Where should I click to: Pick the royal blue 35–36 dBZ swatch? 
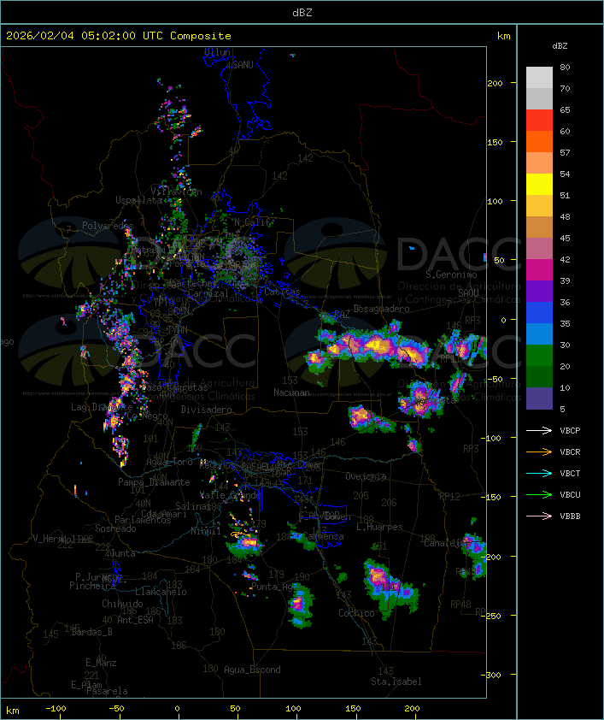click(x=539, y=313)
